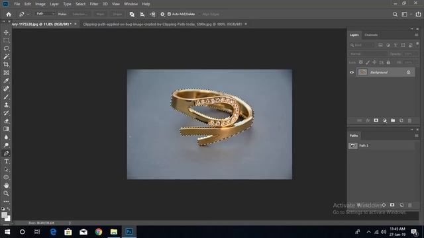Viewport: 424px width, 238px height.
Task: Open the Image menu
Action: tap(40, 4)
